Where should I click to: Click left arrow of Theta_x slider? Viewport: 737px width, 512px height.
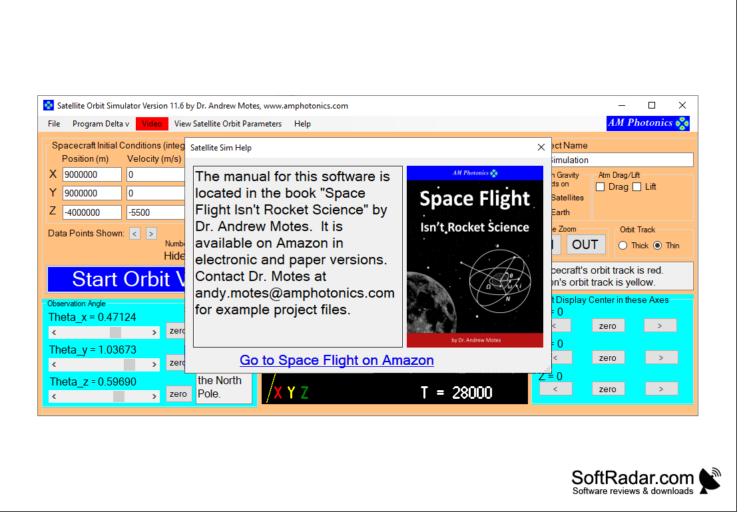pos(54,332)
